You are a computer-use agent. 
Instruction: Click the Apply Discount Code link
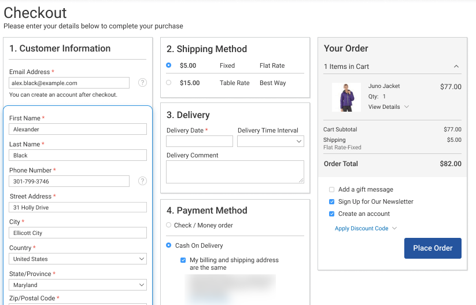(361, 229)
